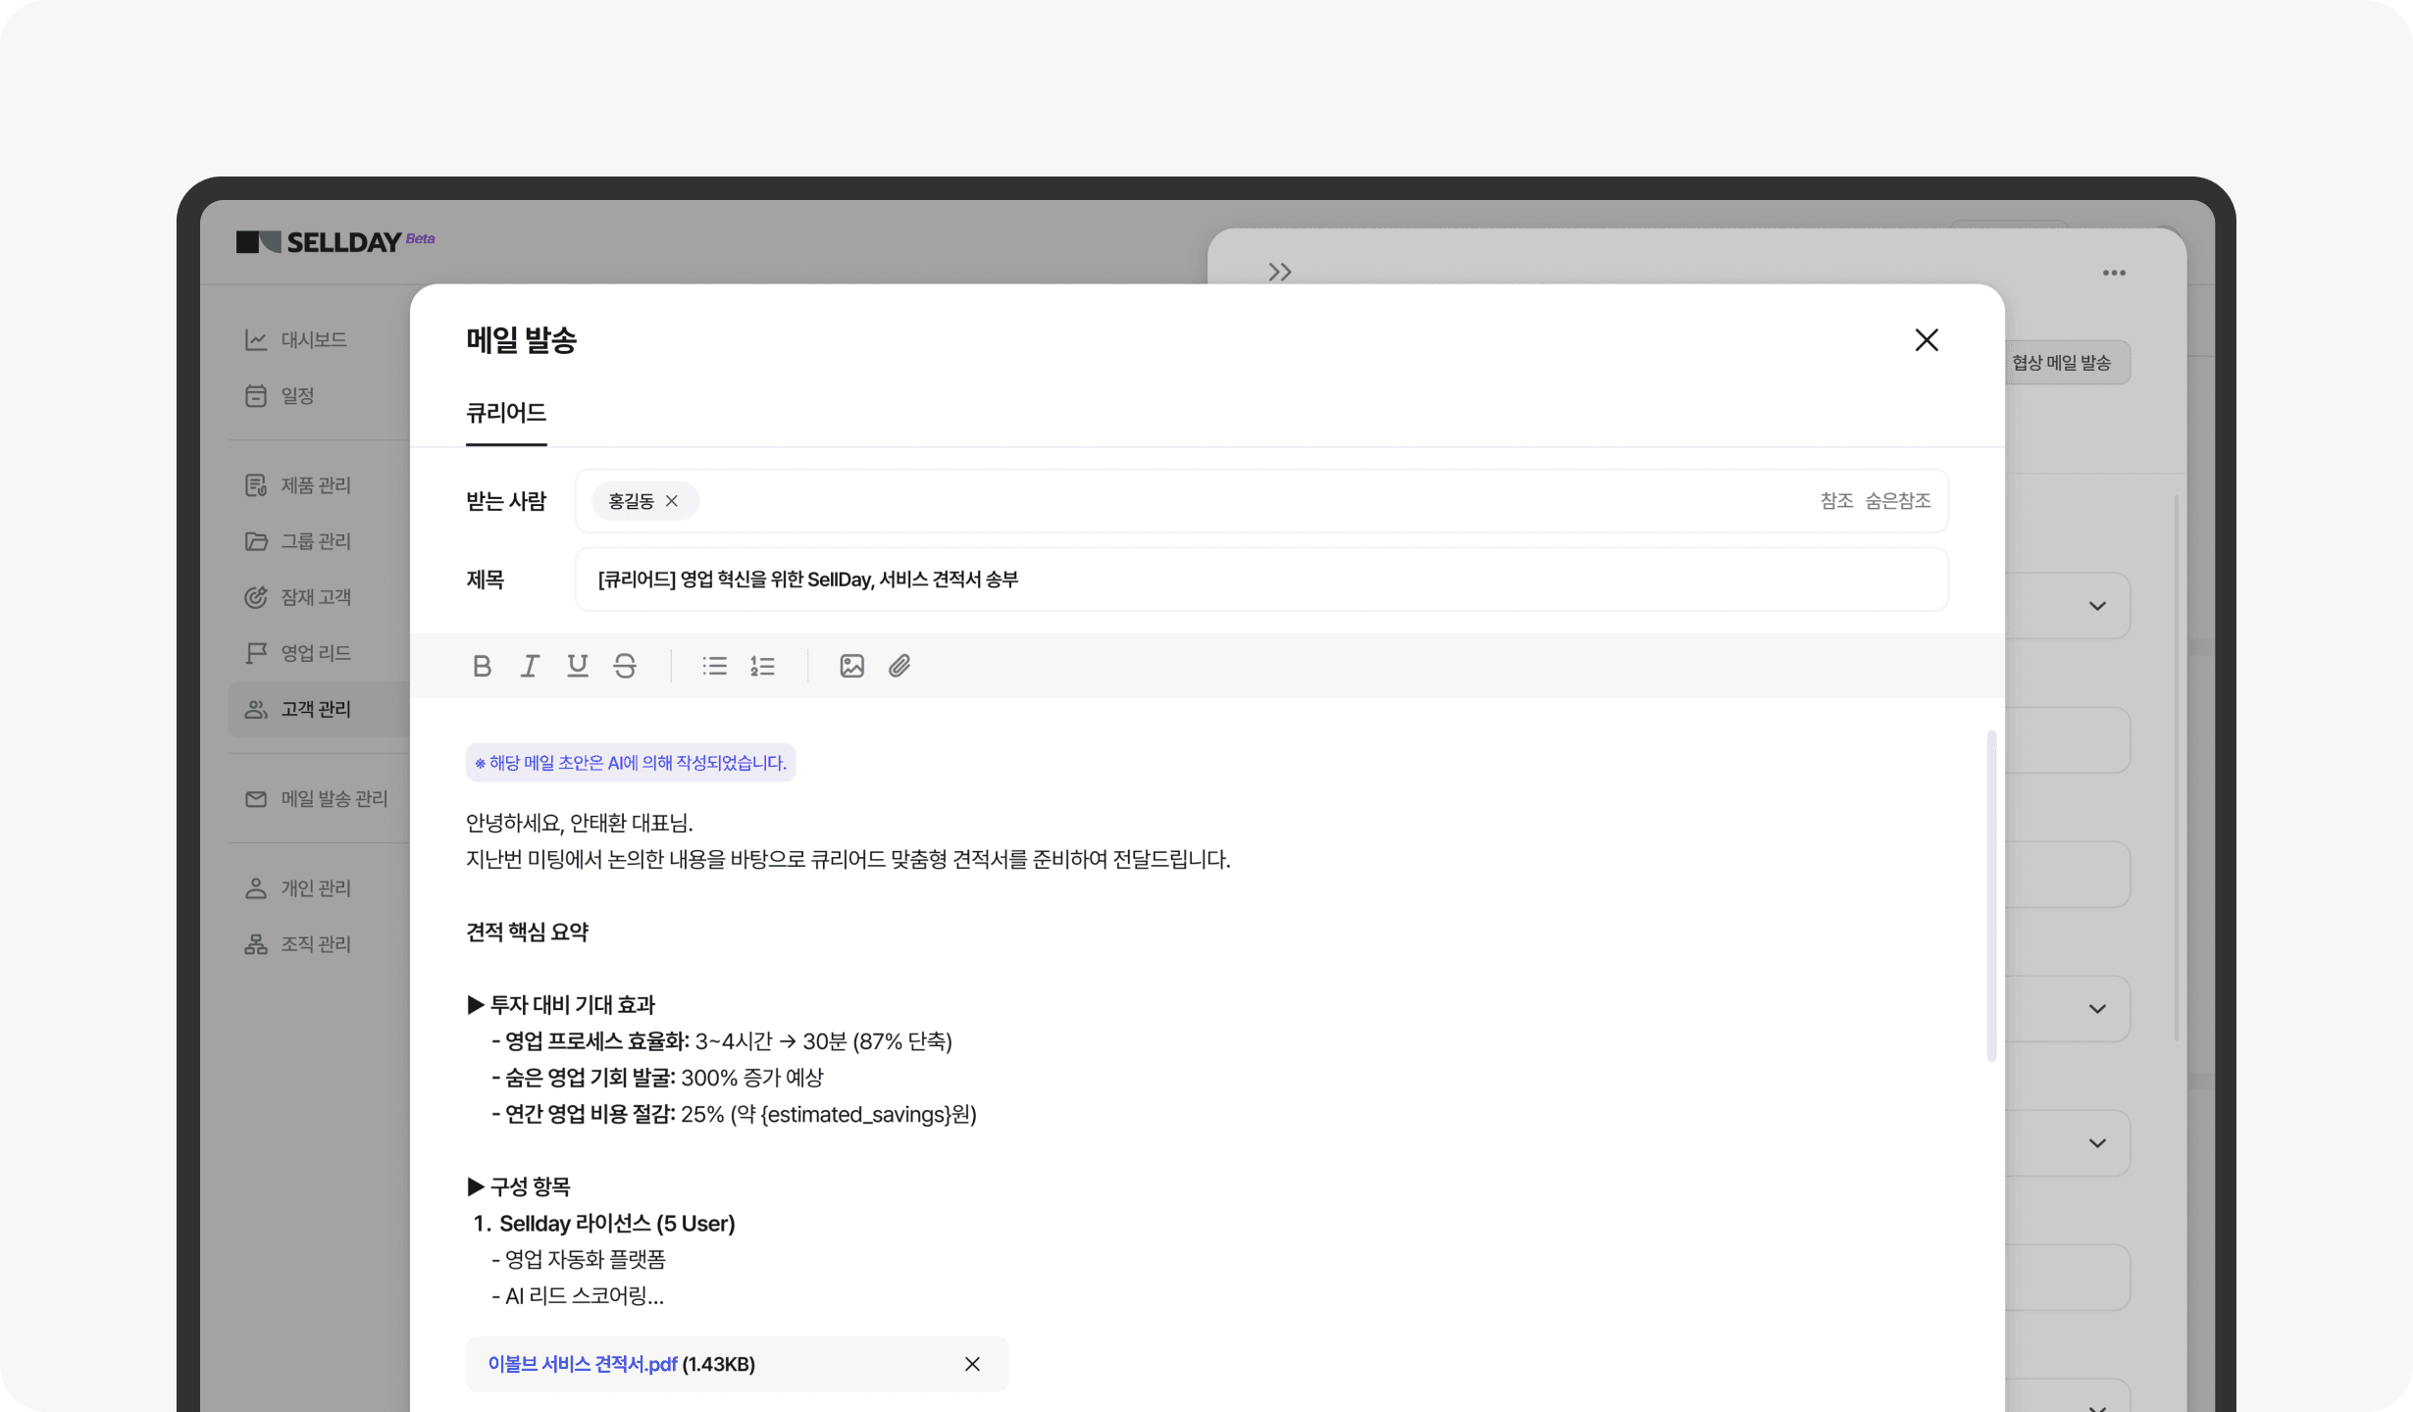2413x1412 pixels.
Task: Open 대시보드 in the sidebar
Action: click(296, 339)
